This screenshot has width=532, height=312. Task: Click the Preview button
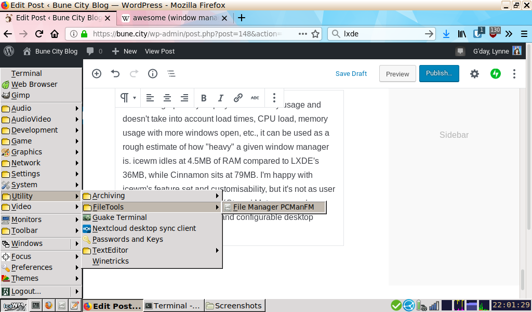pyautogui.click(x=397, y=74)
